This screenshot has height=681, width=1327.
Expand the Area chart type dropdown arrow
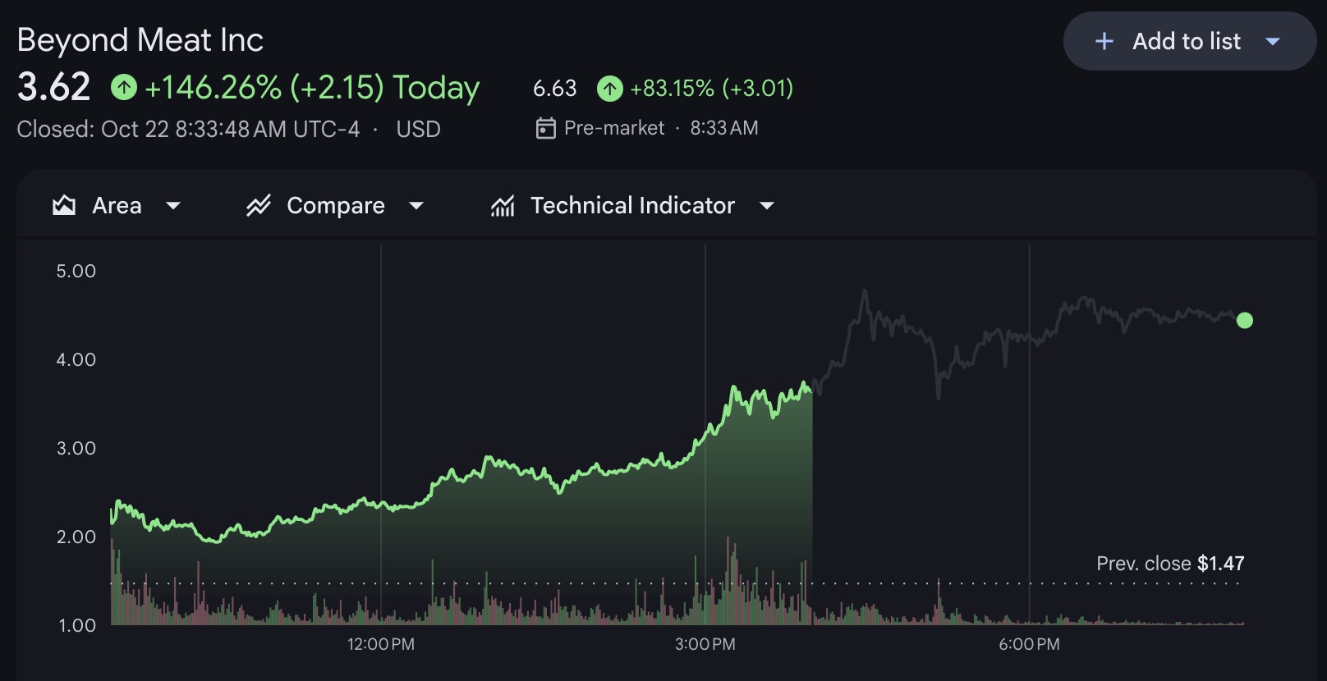click(x=173, y=205)
